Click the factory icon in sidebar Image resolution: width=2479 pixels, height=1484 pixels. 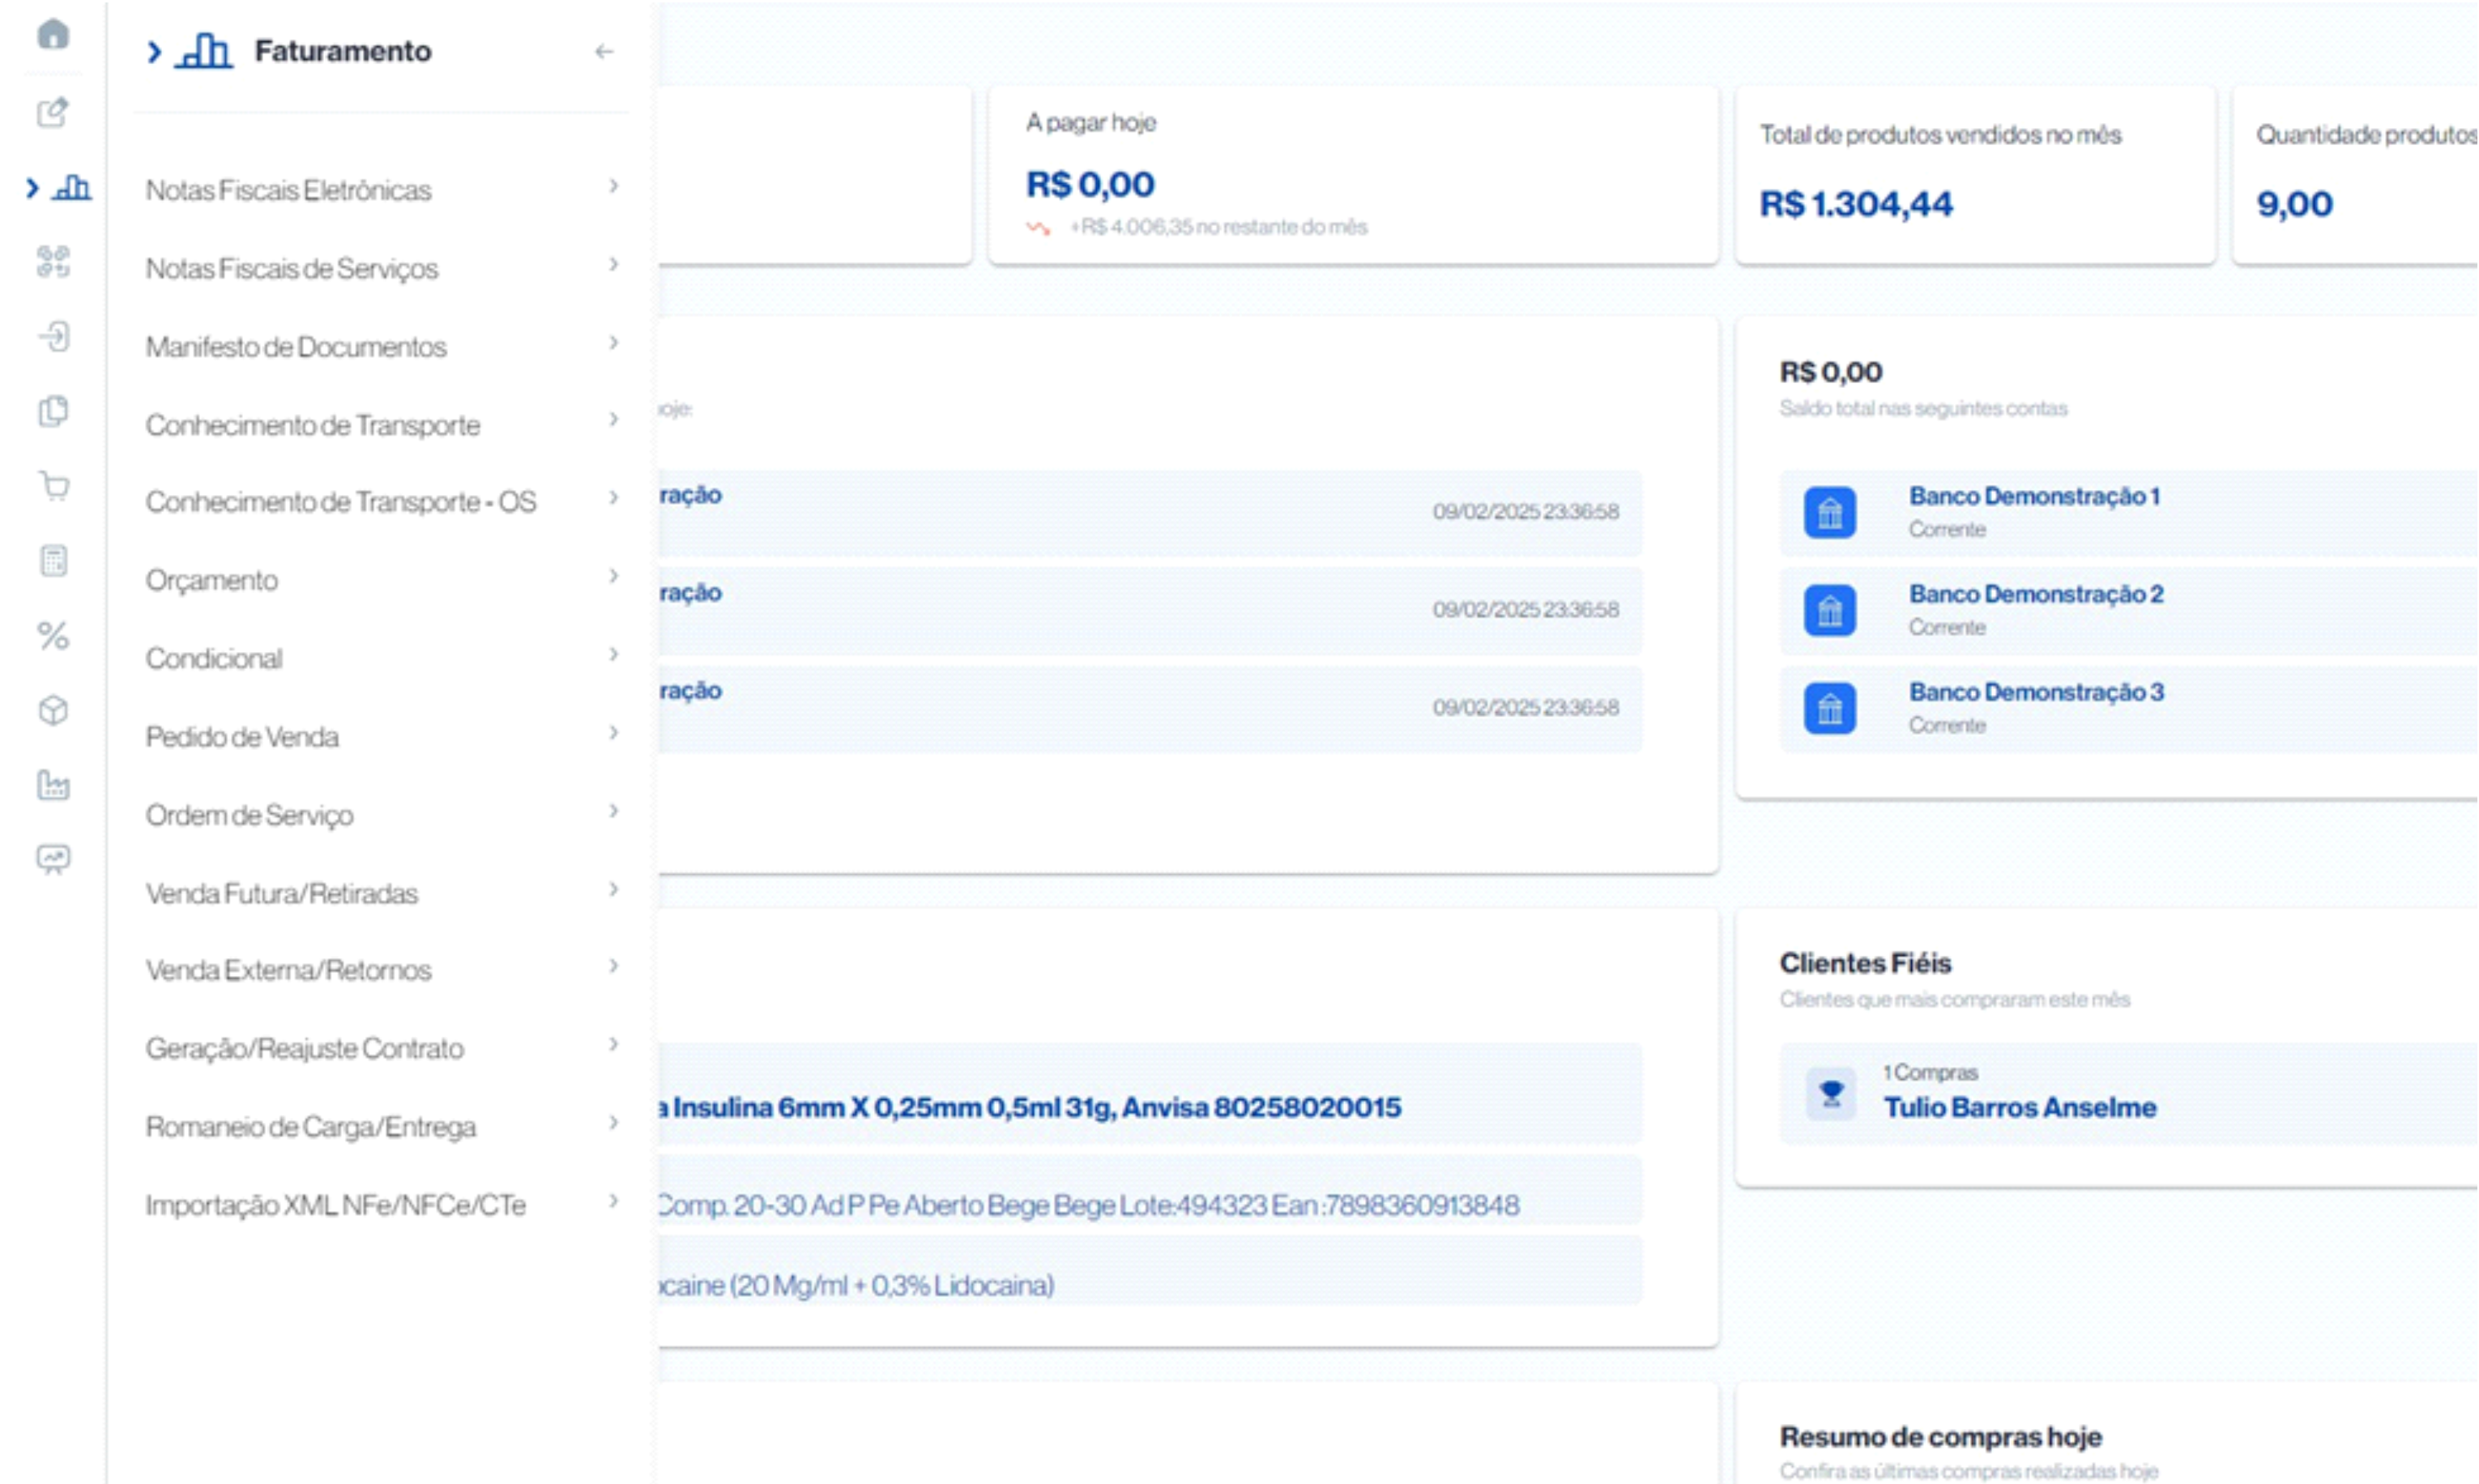click(53, 785)
